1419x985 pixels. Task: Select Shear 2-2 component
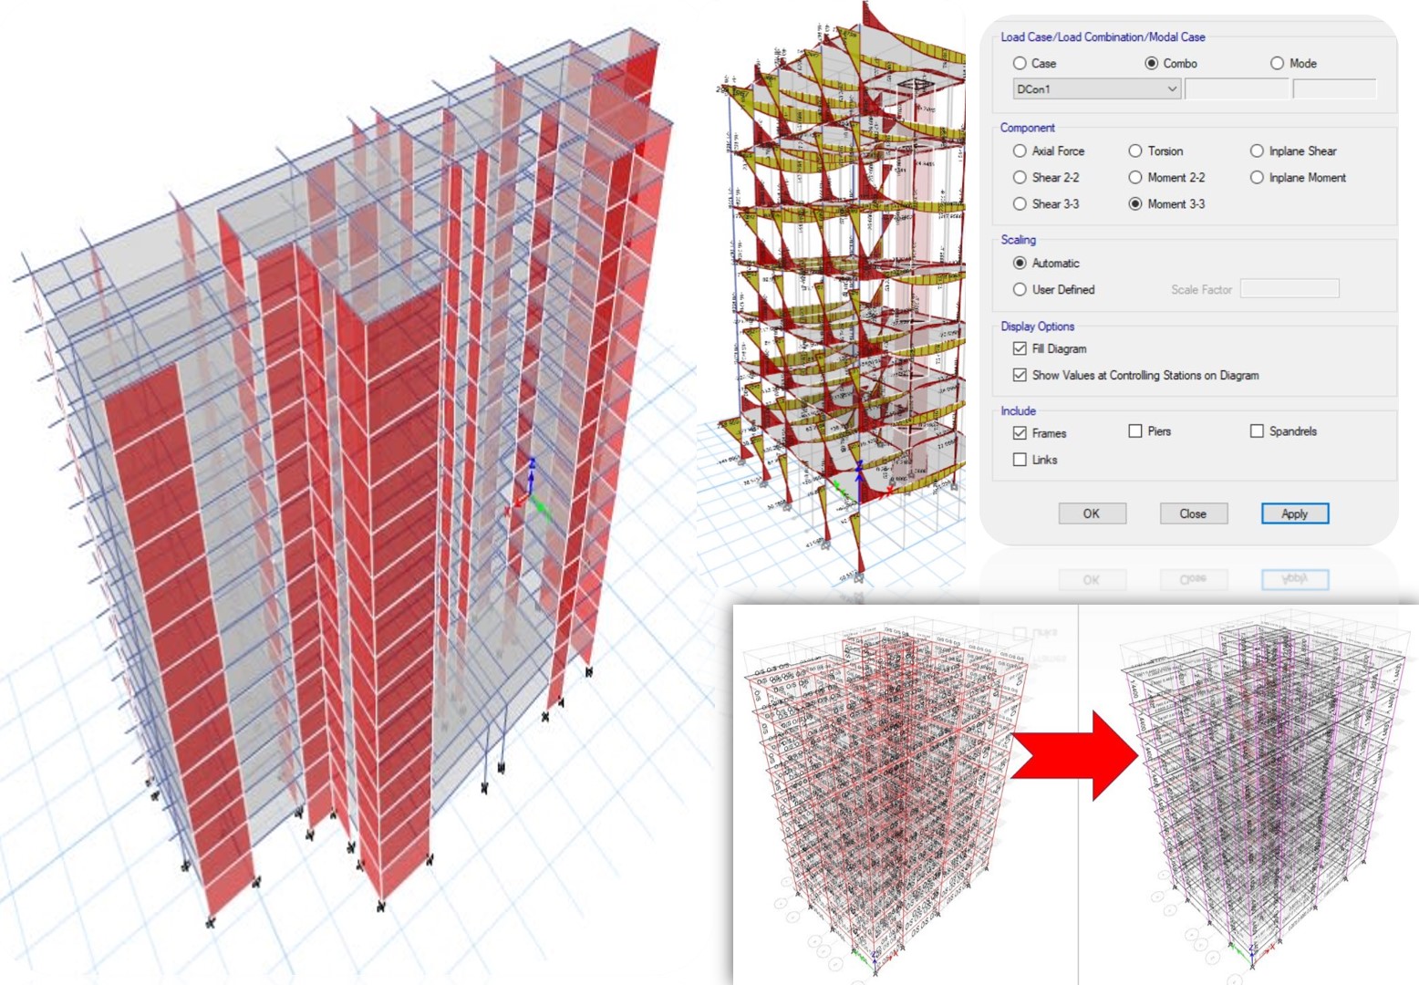(x=1019, y=177)
